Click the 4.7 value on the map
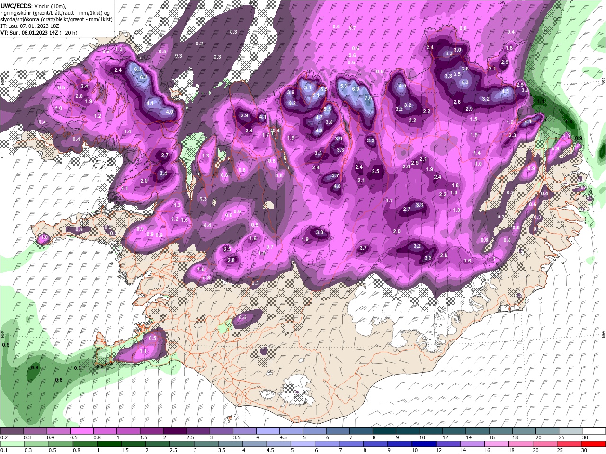Viewport: 606px width, 454px height. (319, 118)
